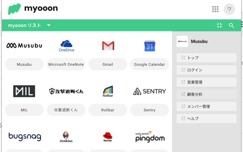The width and height of the screenshot is (243, 152).
Task: Click the solarwinds pingdom logo
Action: [150, 137]
